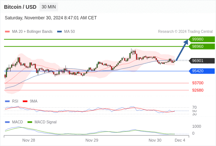Screen dimensions: 216x146
Task: Click the MA 50 blue legend swatch
Action: [59, 32]
